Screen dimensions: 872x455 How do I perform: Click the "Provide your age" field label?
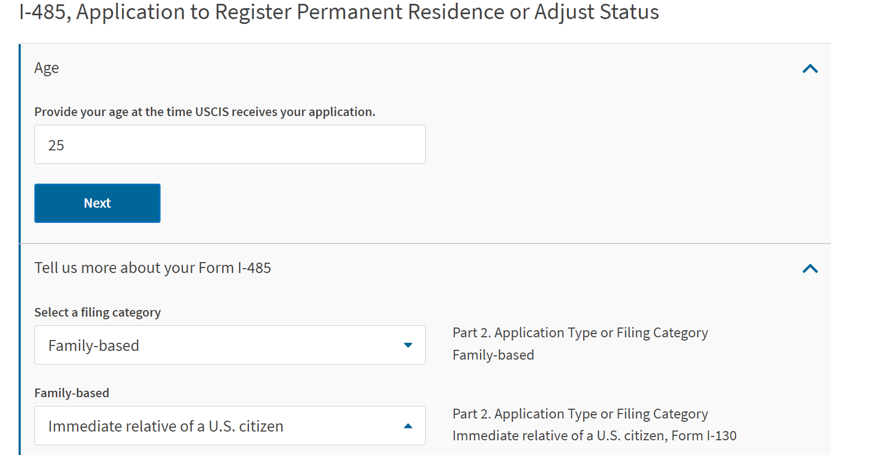tap(205, 112)
